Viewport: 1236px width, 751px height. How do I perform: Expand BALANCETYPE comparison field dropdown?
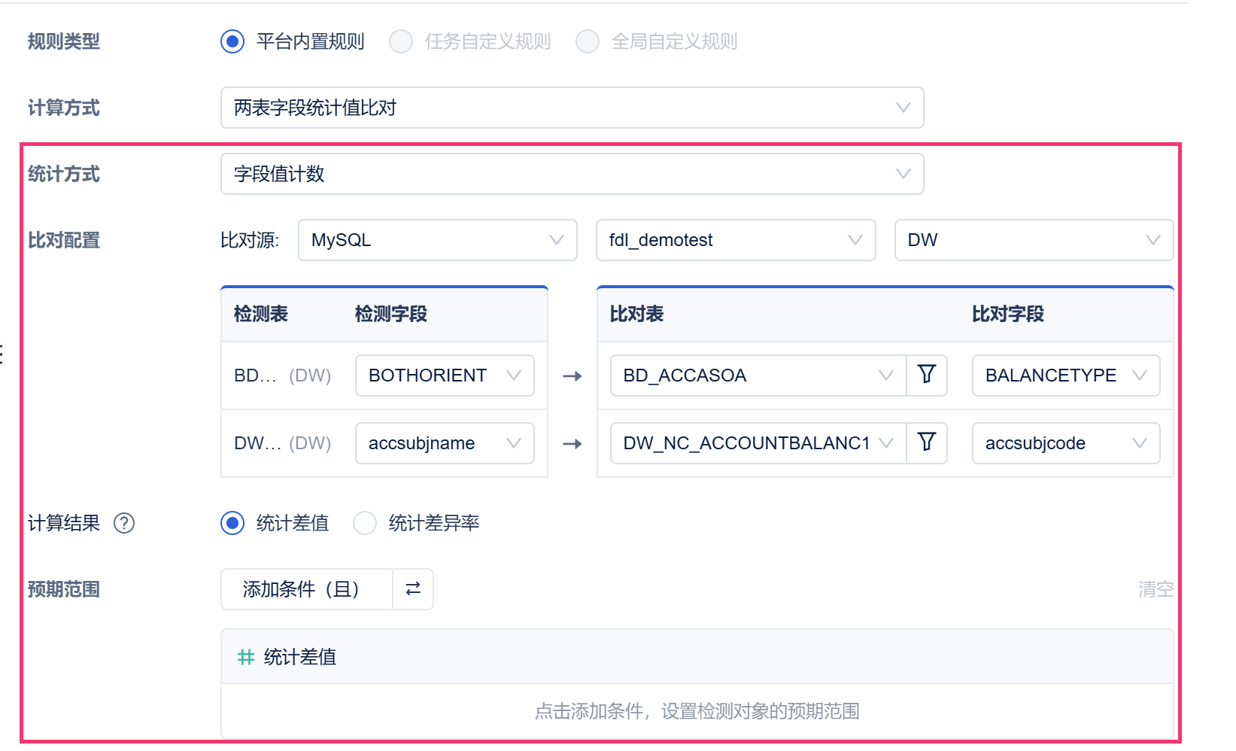coord(1066,375)
